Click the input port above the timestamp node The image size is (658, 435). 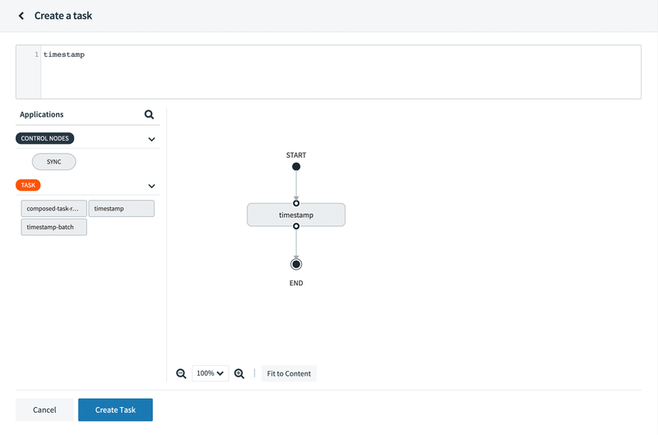coord(296,203)
